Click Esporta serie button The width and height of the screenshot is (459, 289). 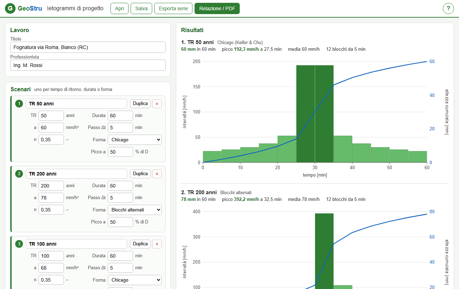coord(173,8)
